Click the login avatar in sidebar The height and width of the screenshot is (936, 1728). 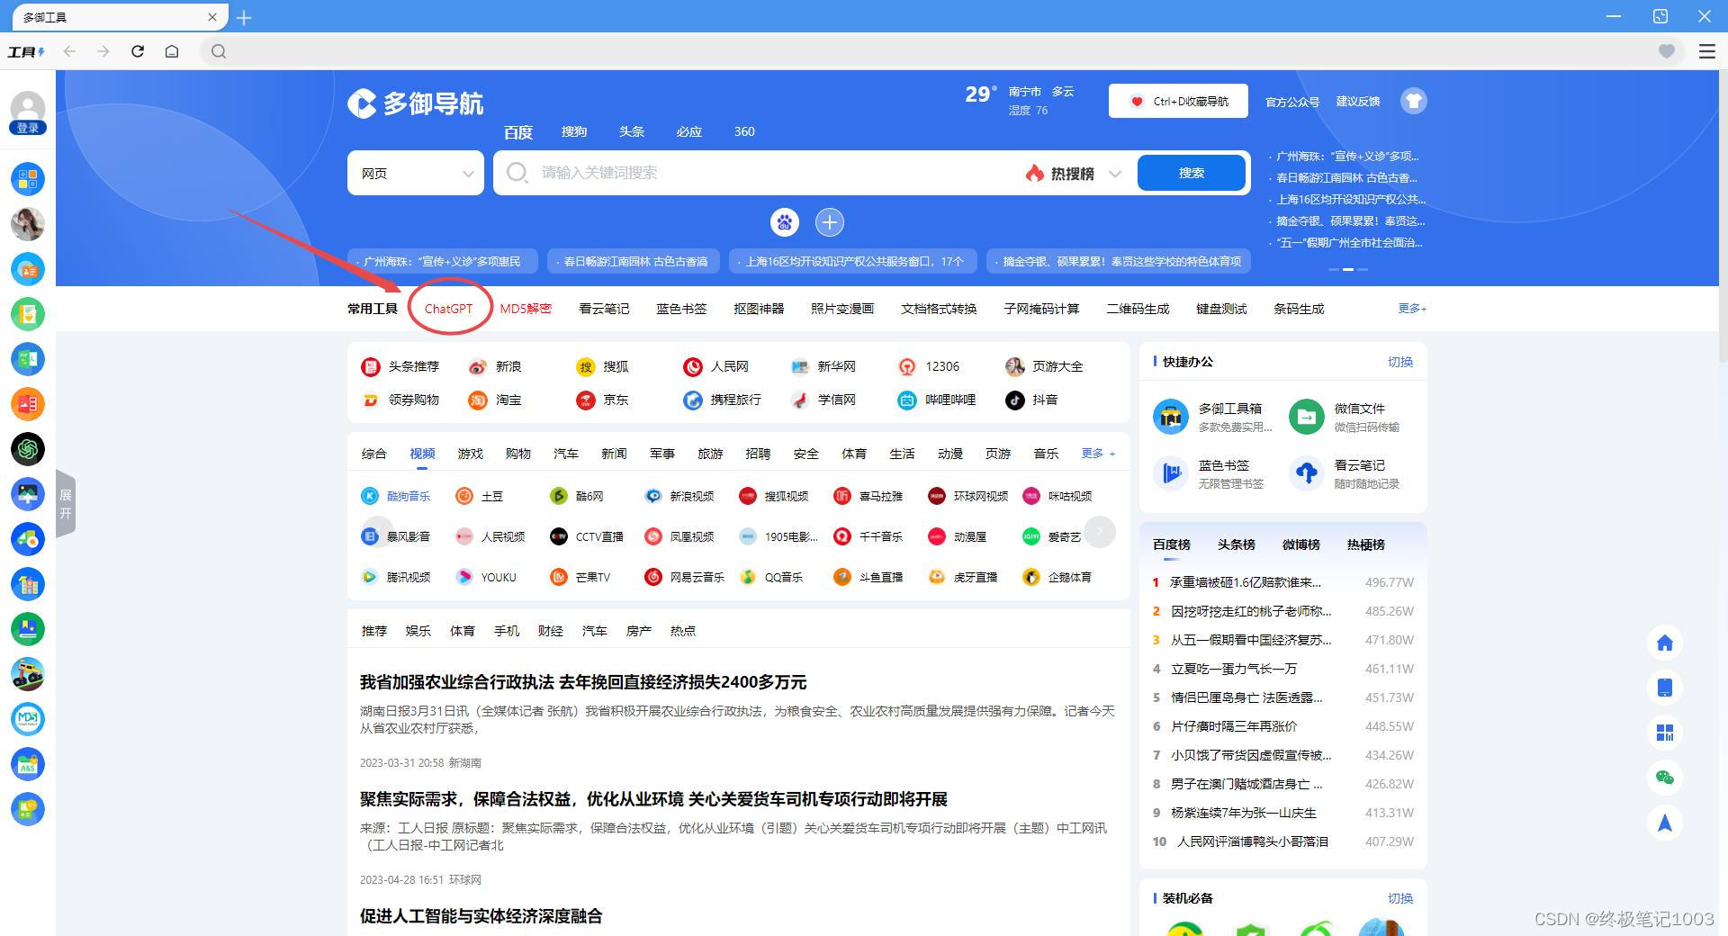[x=28, y=113]
